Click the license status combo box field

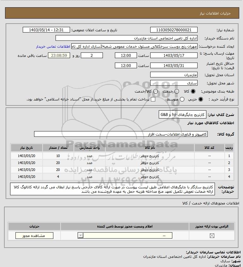[x=125, y=236]
